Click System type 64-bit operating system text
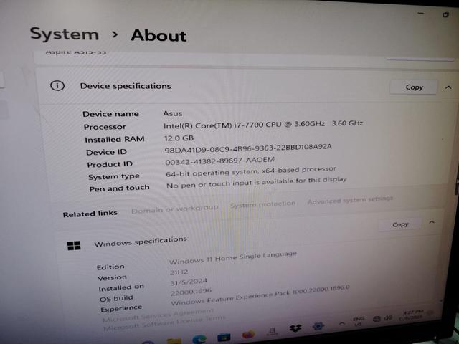459x344 pixels. point(251,172)
